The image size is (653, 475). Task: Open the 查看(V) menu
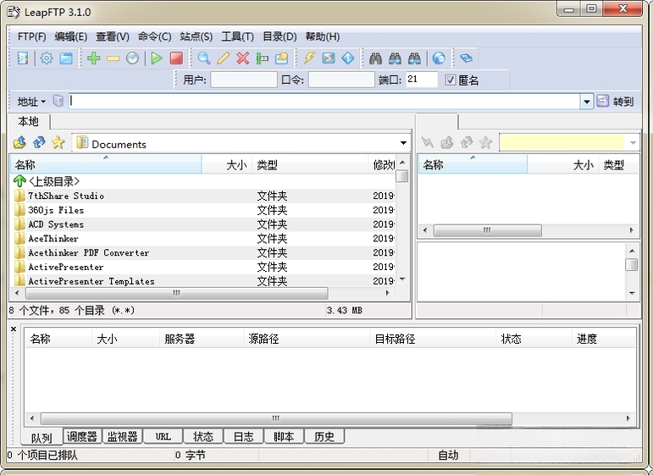[x=113, y=36]
